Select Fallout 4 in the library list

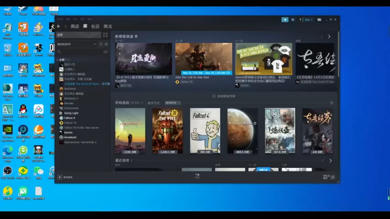pyautogui.click(x=69, y=118)
